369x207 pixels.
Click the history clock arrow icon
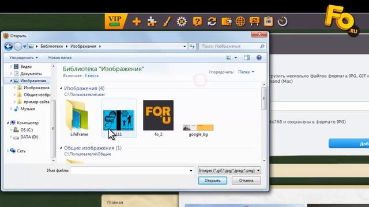pos(283,22)
